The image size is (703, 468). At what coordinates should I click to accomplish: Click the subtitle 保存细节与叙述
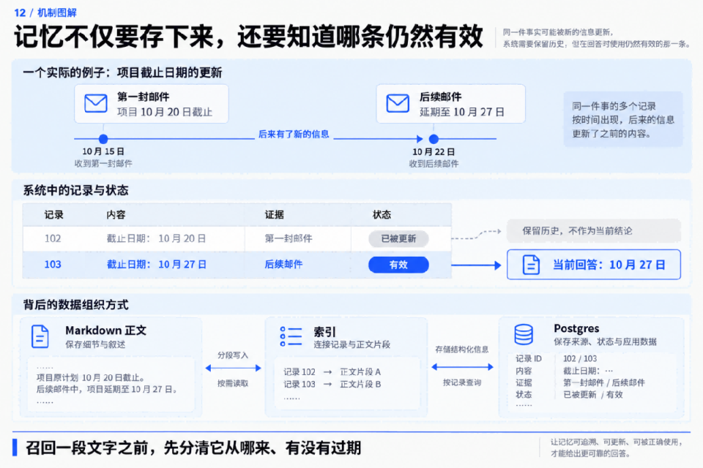[x=95, y=344]
